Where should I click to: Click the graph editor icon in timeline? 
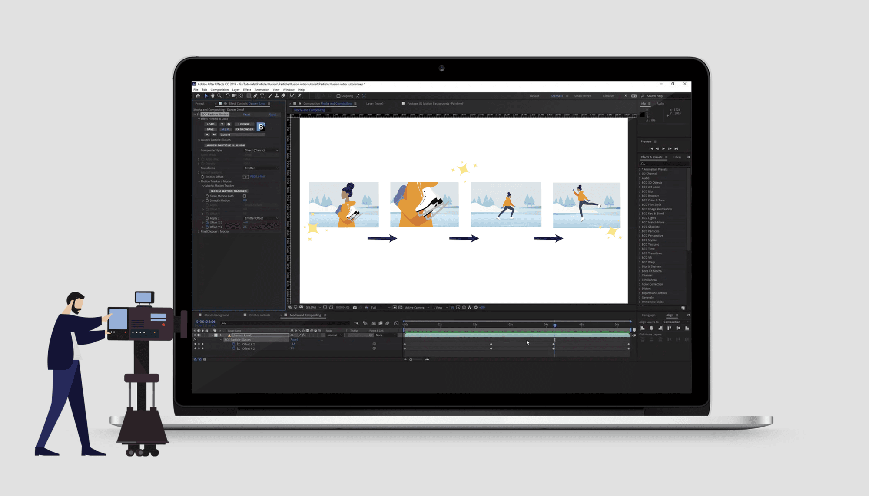[x=396, y=323]
